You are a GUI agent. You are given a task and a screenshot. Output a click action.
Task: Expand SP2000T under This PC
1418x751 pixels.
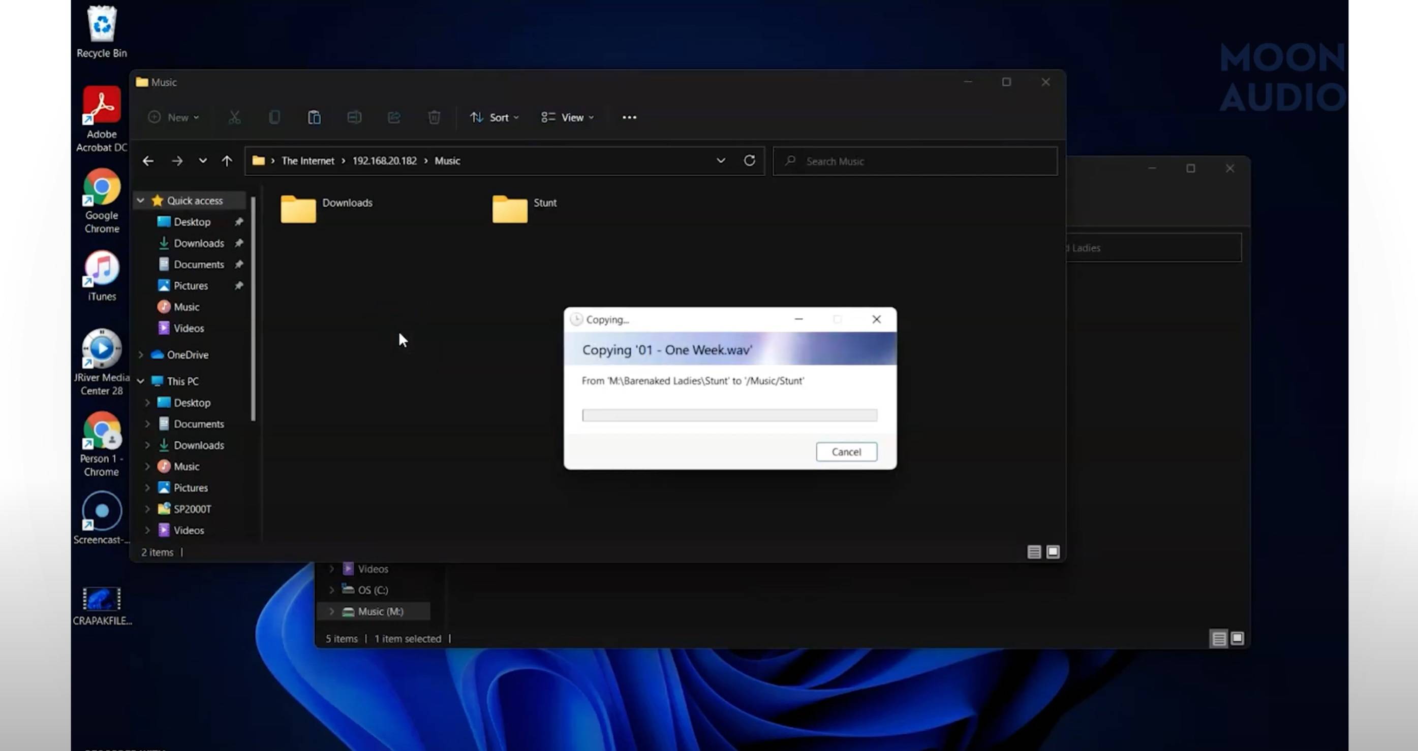[x=147, y=509]
